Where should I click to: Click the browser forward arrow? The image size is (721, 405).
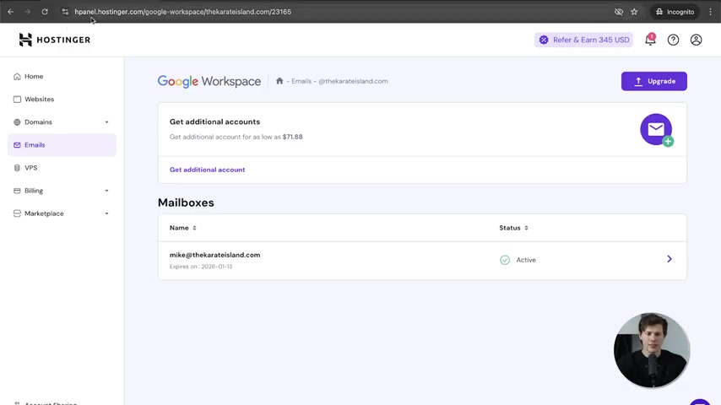click(x=28, y=12)
